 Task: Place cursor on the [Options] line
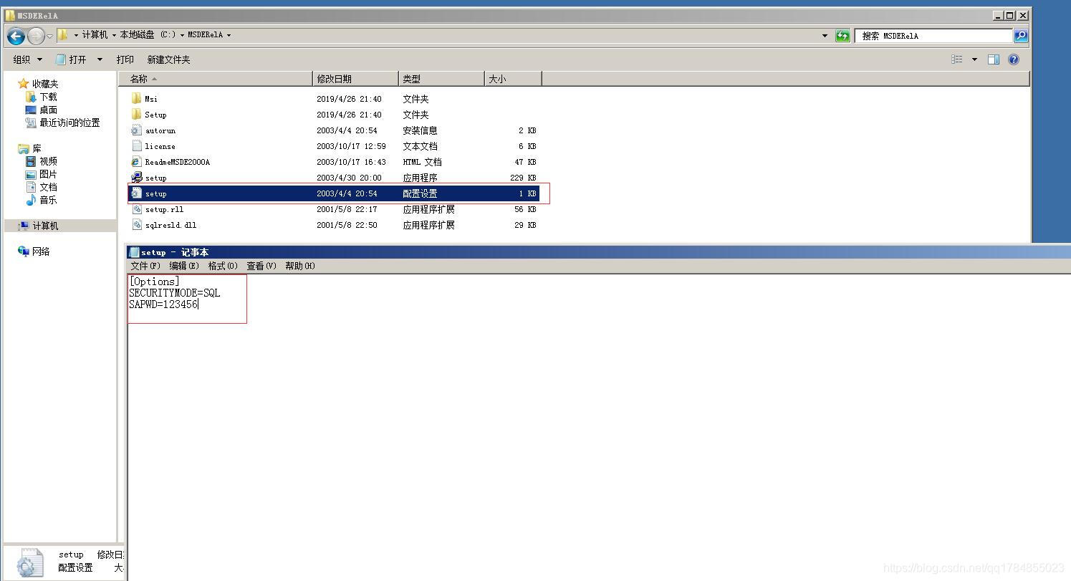(154, 282)
